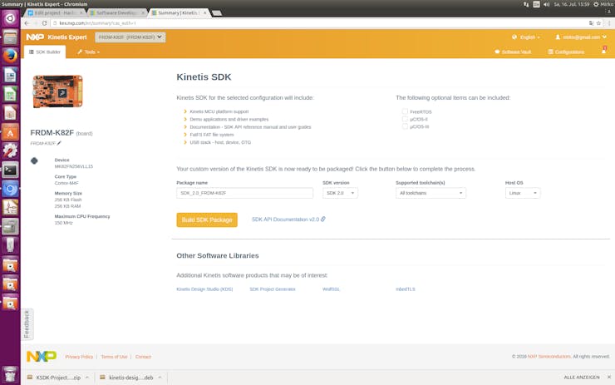Open the USB drive icon in the dock
The height and width of the screenshot is (385, 615).
10,245
